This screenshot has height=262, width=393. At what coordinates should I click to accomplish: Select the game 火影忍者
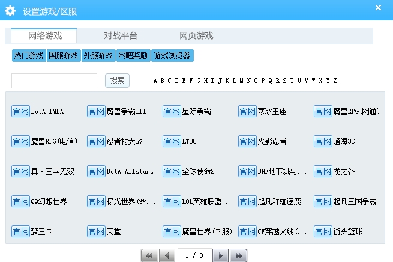(x=272, y=141)
